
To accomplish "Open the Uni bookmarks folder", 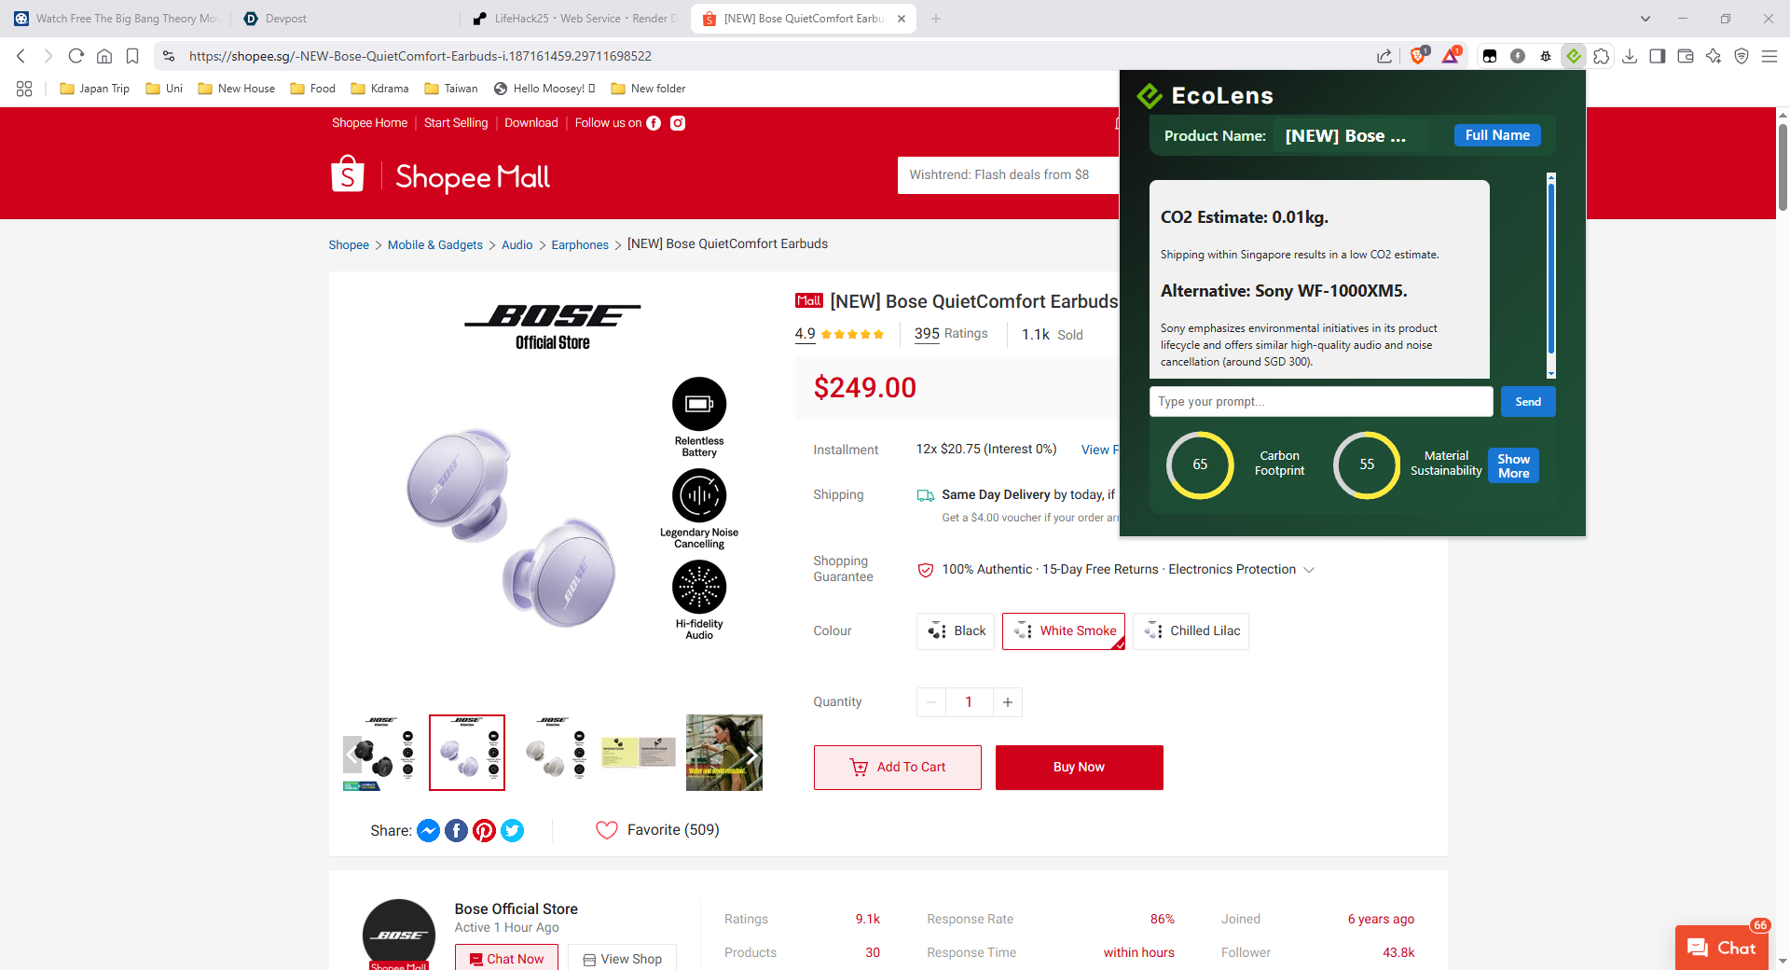I will point(164,89).
